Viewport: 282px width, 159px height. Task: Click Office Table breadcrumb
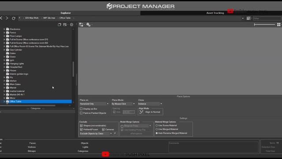coord(65,18)
